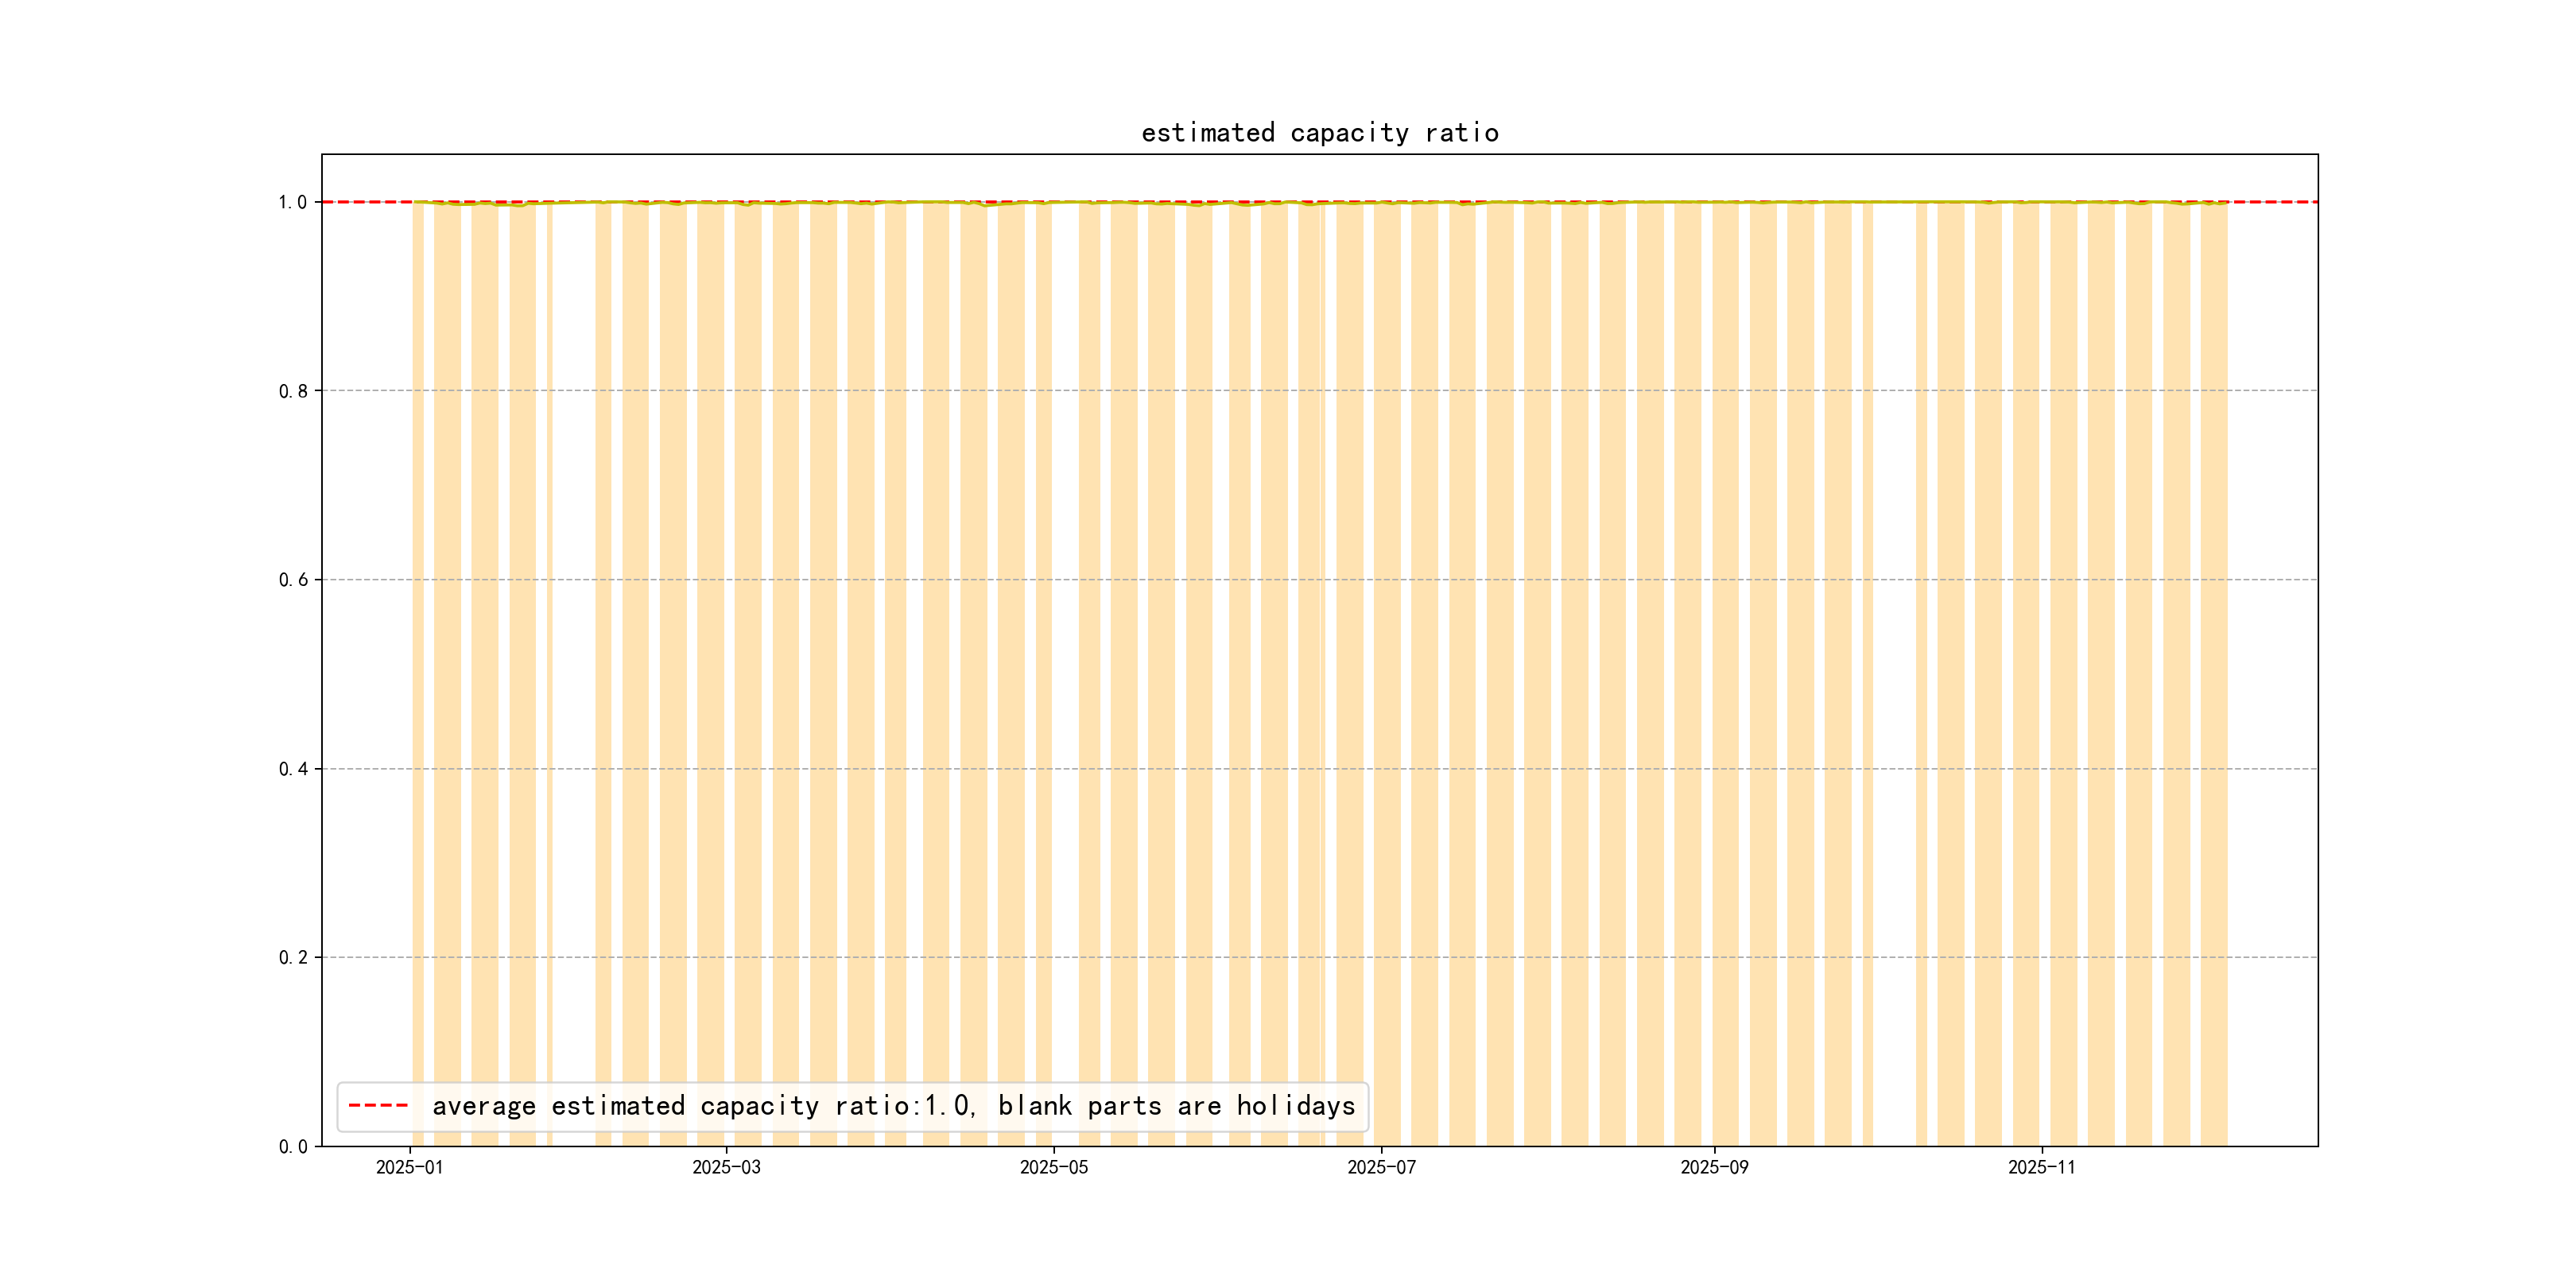The image size is (2576, 1288).
Task: Click the 2025-01 x-axis label
Action: pyautogui.click(x=409, y=1168)
